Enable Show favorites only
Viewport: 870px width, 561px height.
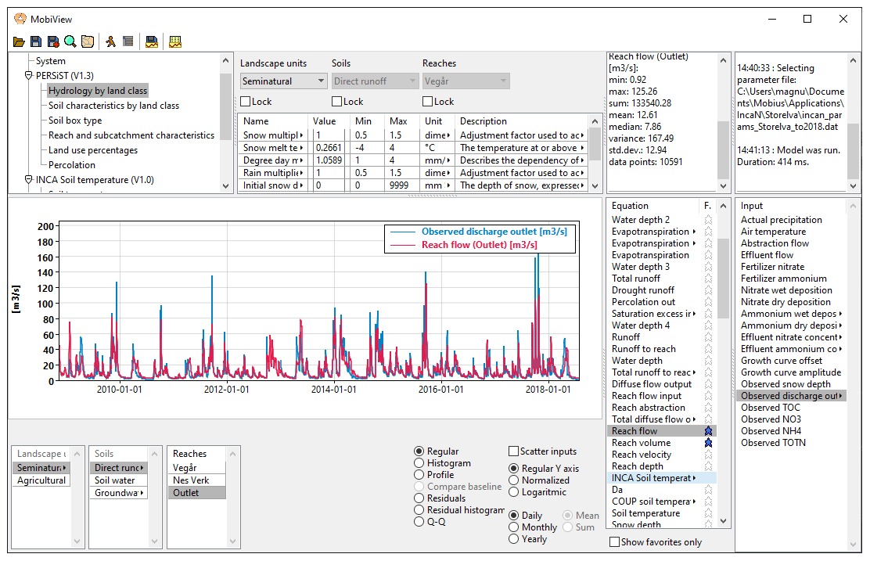[614, 542]
